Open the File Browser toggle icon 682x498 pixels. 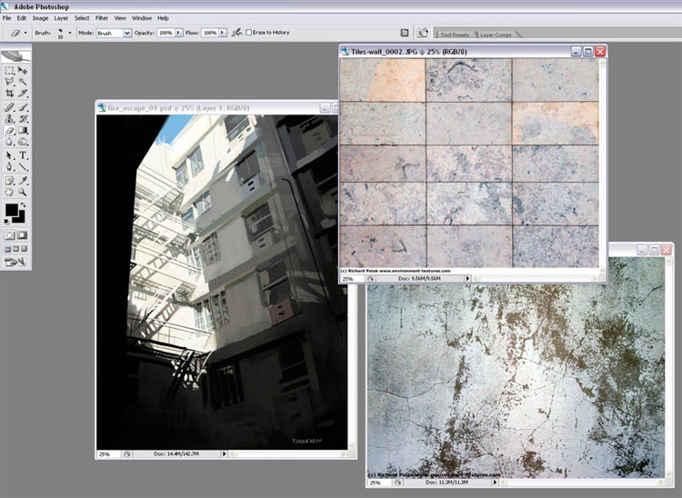(404, 32)
